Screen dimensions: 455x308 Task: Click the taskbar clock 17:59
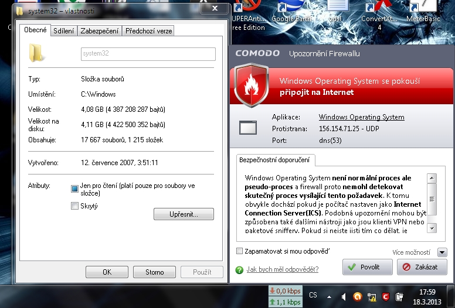coord(427,292)
